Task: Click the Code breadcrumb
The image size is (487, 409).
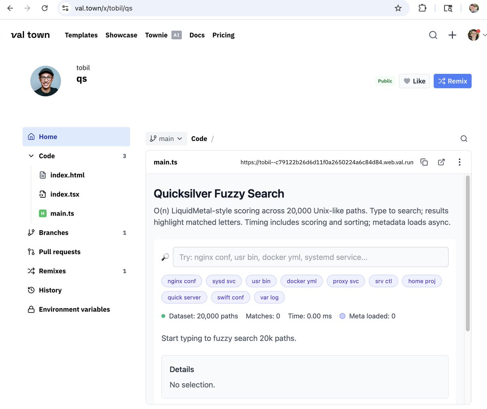Action: coord(199,139)
